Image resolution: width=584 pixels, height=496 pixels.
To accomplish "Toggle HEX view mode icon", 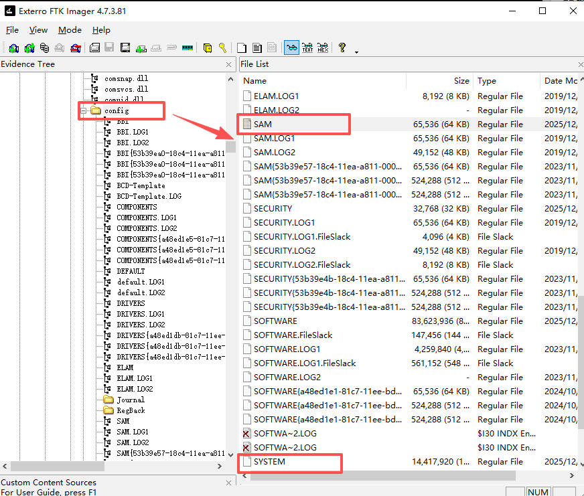I will (323, 48).
